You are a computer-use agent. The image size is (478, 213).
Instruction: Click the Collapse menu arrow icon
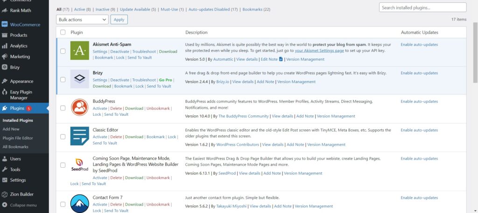(5, 205)
